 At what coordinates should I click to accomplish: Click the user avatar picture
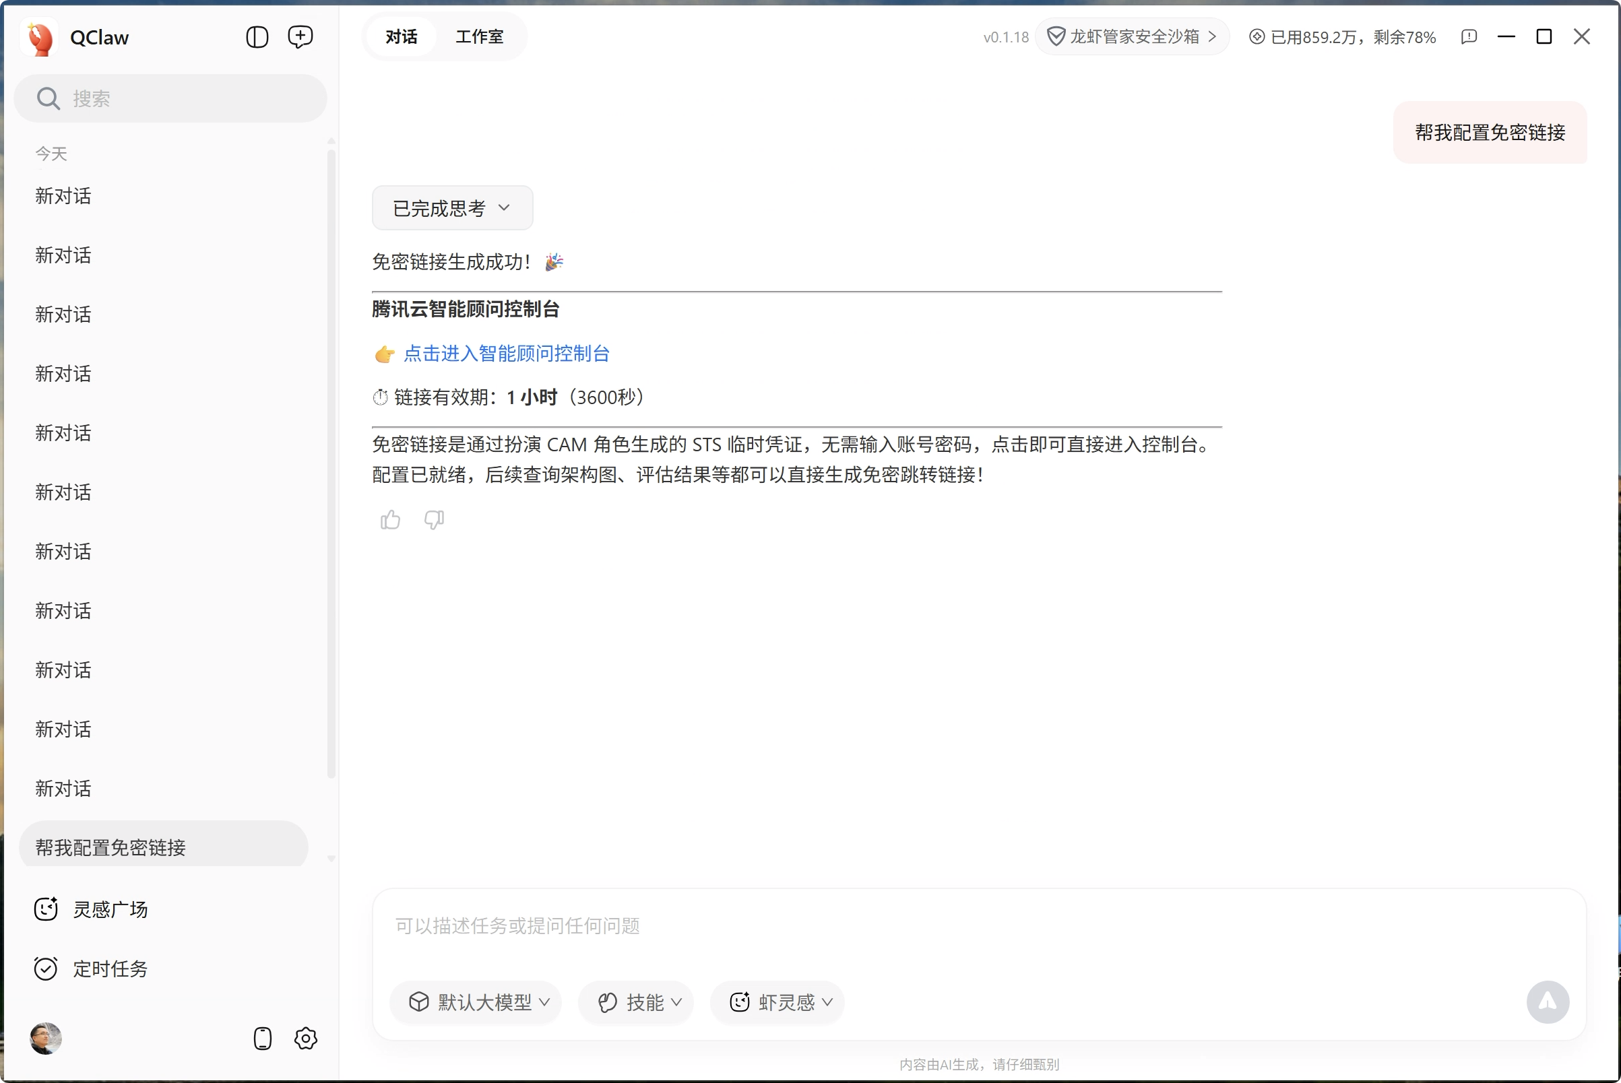(x=46, y=1038)
